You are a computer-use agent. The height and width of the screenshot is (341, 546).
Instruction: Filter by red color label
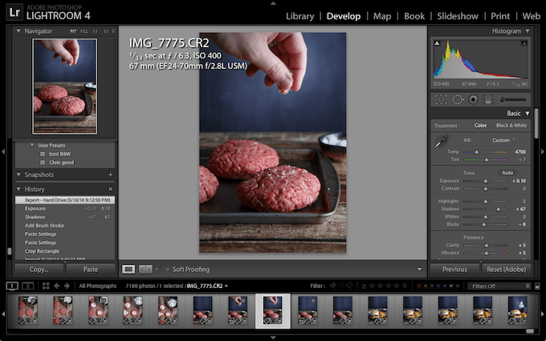coord(419,286)
